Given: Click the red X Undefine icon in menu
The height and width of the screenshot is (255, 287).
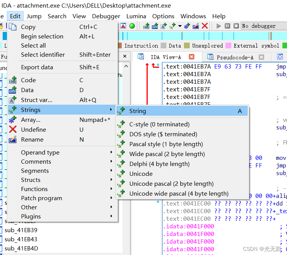Looking at the screenshot, I should [x=13, y=129].
